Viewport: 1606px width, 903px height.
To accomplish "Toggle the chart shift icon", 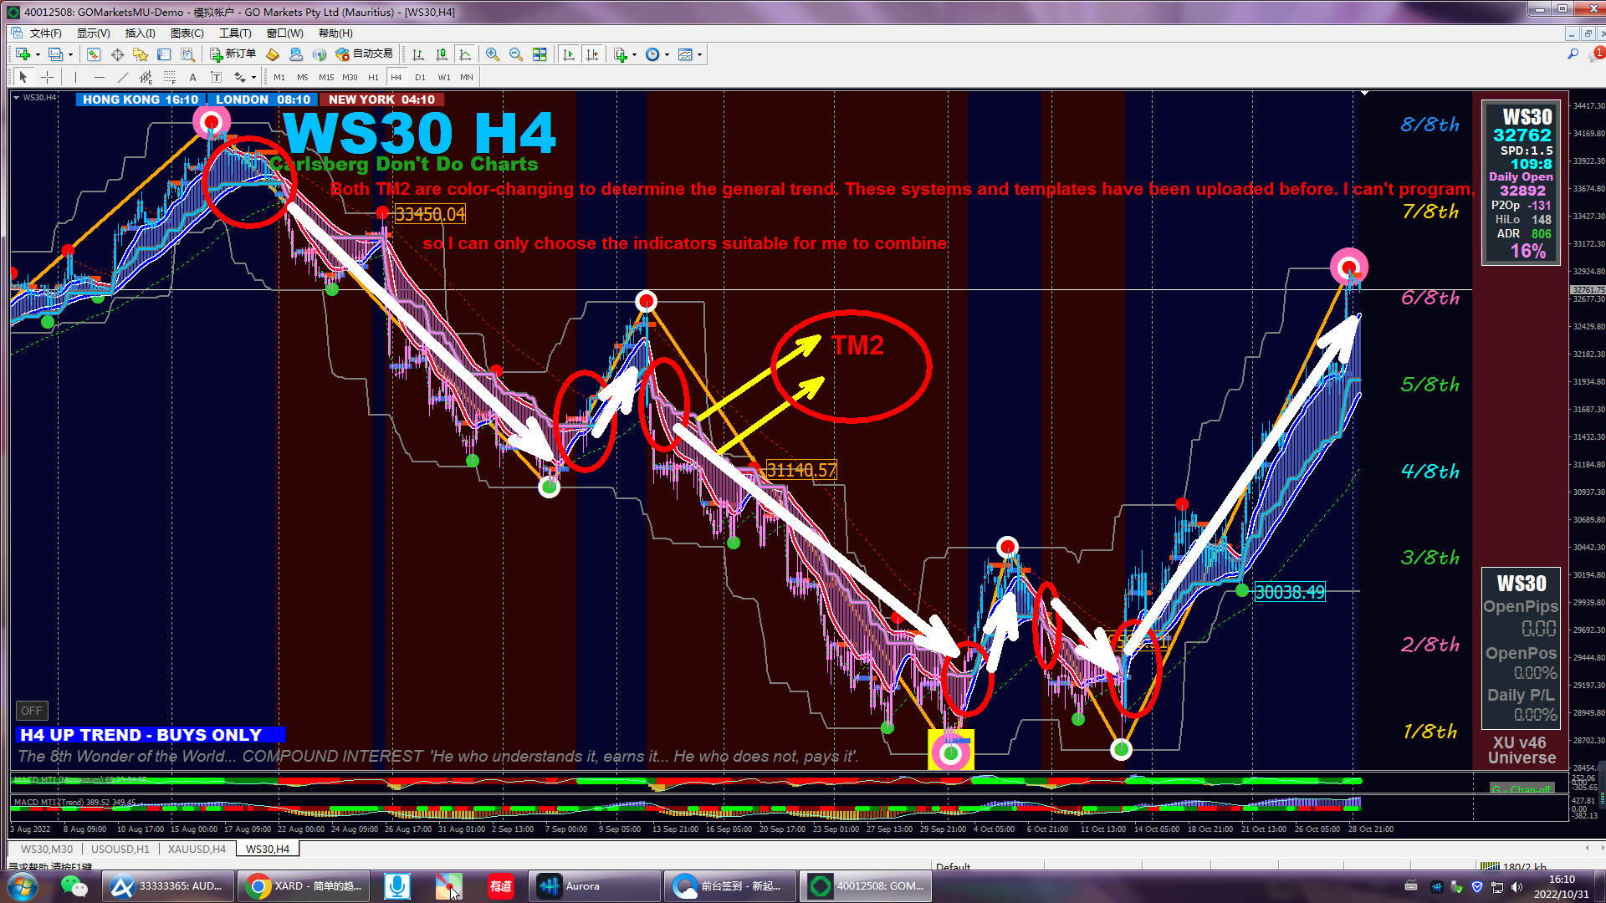I will [592, 54].
